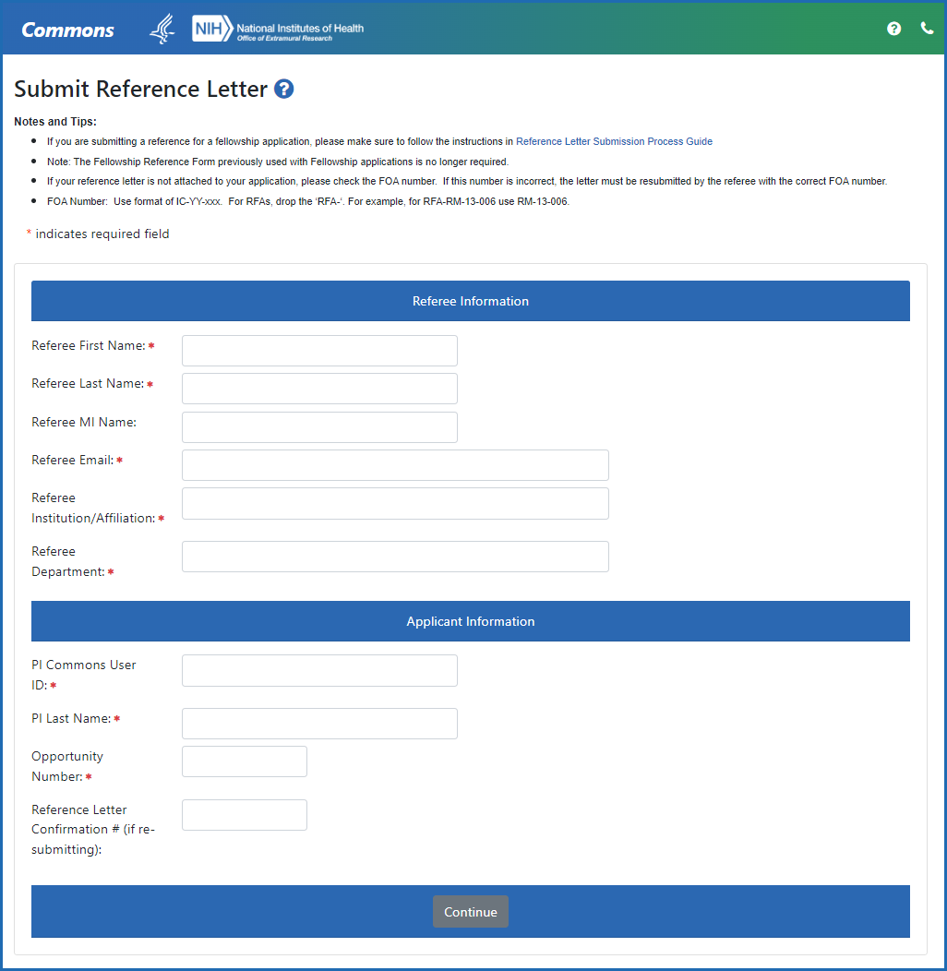This screenshot has height=971, width=947.
Task: Click the 'Submit Reference Letter' page title
Action: coord(140,90)
